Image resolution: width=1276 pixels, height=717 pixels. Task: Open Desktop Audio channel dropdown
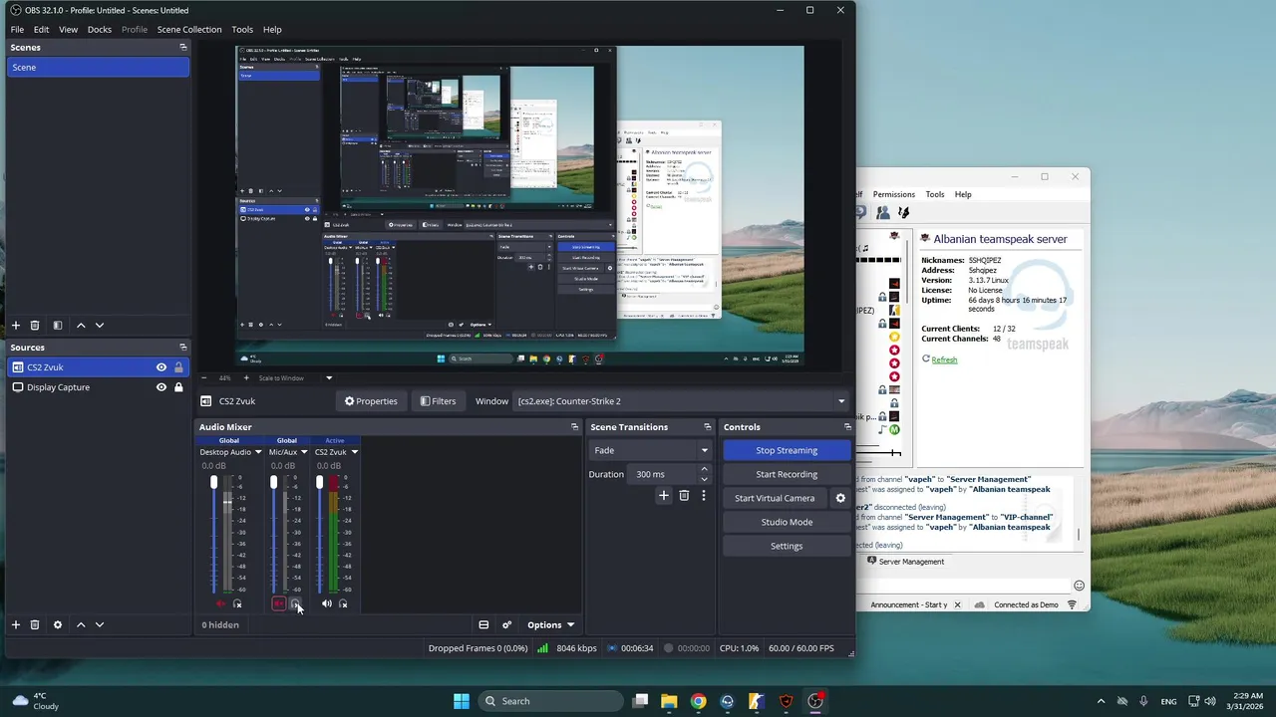click(258, 452)
